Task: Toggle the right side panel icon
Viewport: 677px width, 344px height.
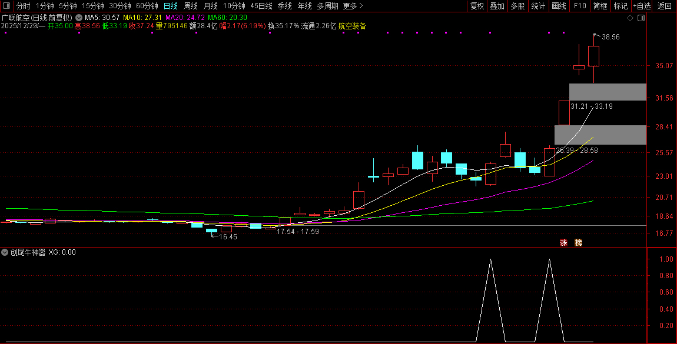Action: click(x=641, y=18)
